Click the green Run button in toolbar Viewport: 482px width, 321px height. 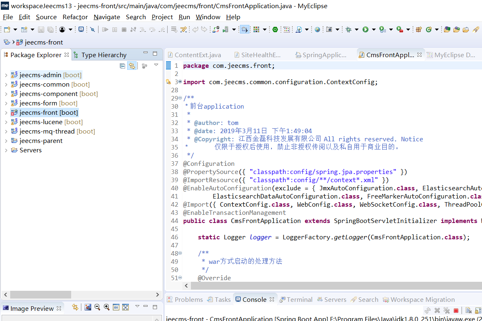pyautogui.click(x=365, y=29)
